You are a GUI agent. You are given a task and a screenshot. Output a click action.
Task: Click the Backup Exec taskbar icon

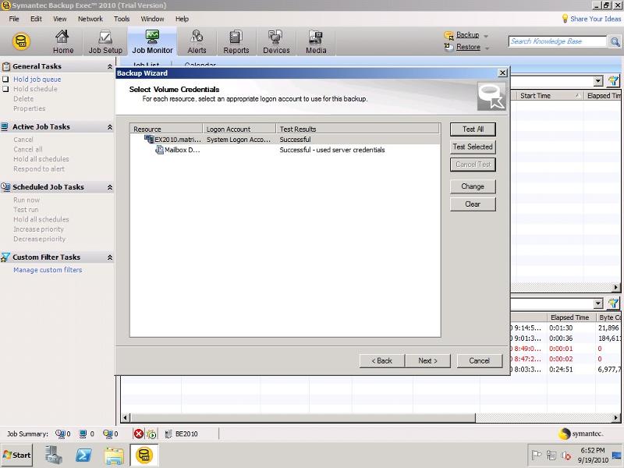click(144, 455)
